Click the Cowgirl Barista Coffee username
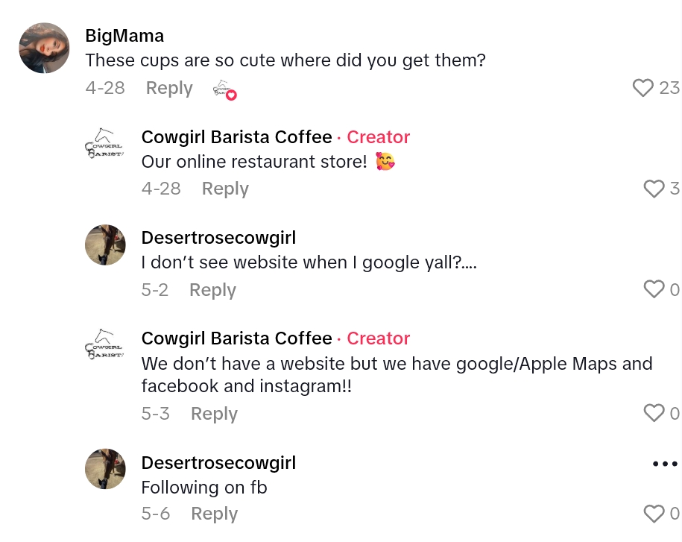 [236, 136]
